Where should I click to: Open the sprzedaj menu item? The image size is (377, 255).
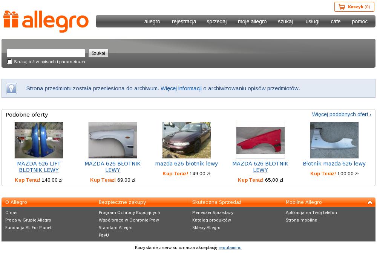click(x=217, y=21)
